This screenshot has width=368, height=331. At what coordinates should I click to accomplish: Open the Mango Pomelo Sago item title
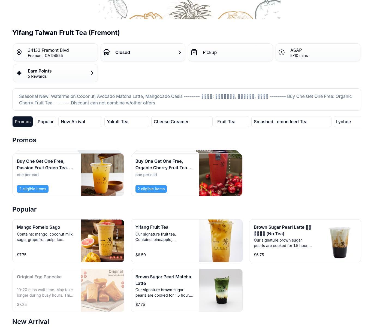[38, 227]
